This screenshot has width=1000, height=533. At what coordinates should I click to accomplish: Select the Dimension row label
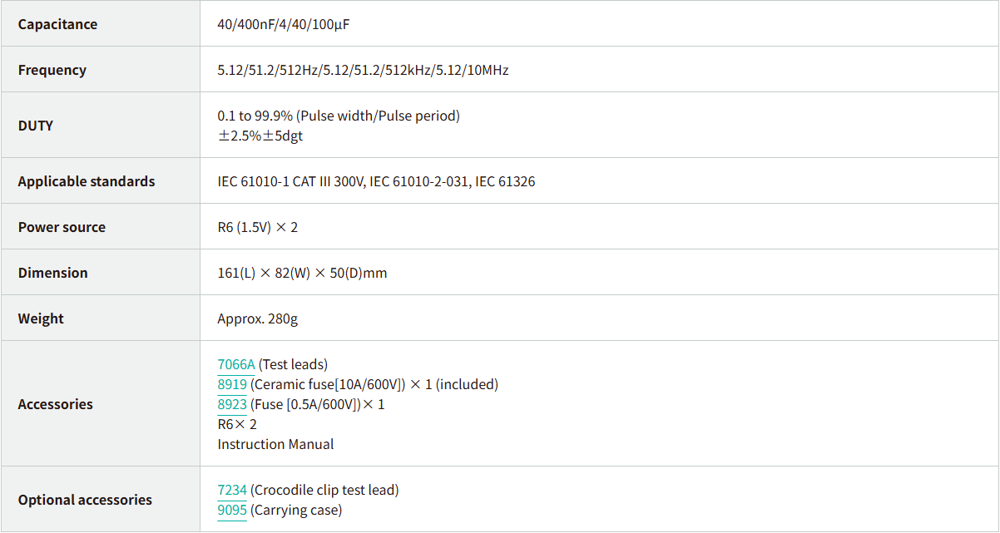52,273
